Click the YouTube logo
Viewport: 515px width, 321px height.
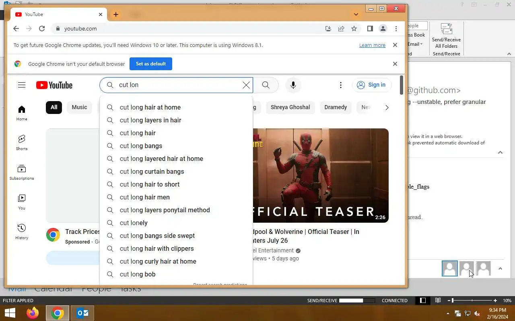54,85
